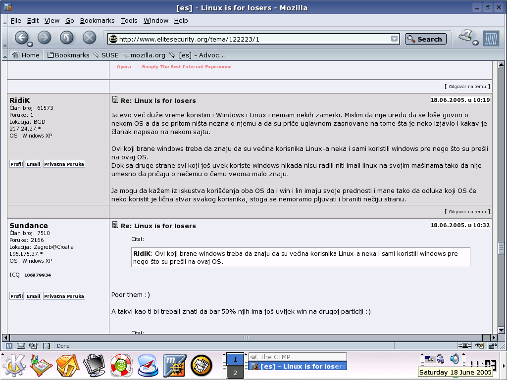Click the vertical scrollbar up arrow
The height and width of the screenshot is (380, 507).
(x=501, y=65)
